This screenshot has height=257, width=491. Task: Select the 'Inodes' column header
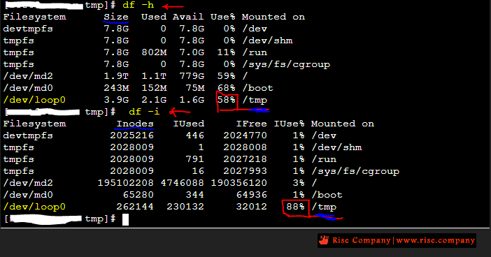[135, 124]
